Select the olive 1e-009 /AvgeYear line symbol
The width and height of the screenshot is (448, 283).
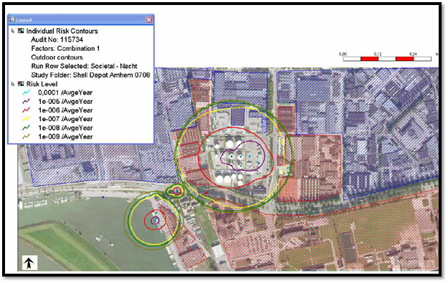point(27,137)
